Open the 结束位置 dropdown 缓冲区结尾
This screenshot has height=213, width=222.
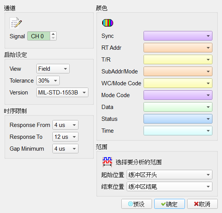170,187
